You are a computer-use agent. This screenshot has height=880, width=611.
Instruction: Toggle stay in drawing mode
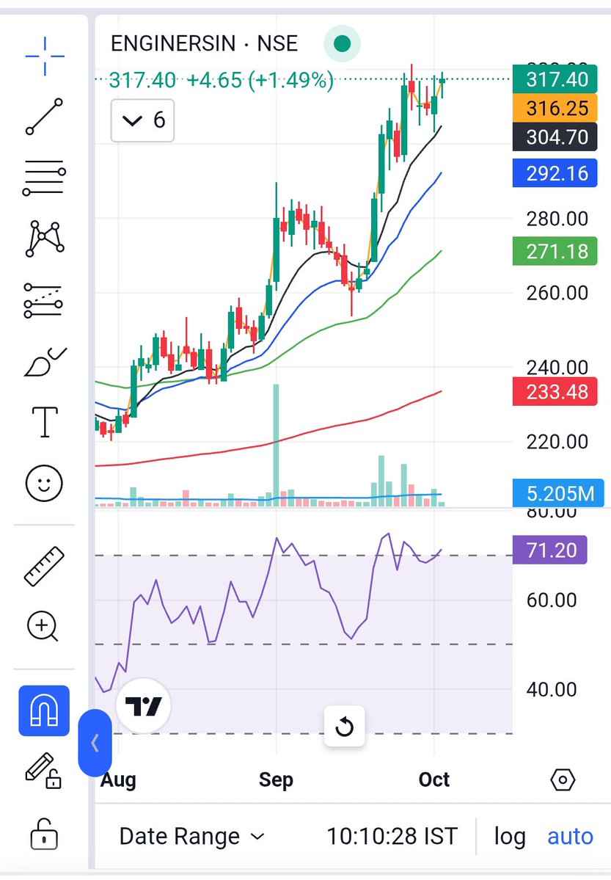point(43,771)
